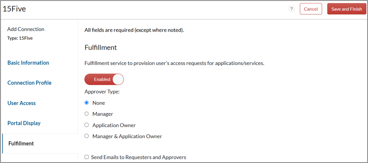Viewport: 368px width, 163px height.
Task: Select the None approver type radio
Action: pyautogui.click(x=87, y=103)
